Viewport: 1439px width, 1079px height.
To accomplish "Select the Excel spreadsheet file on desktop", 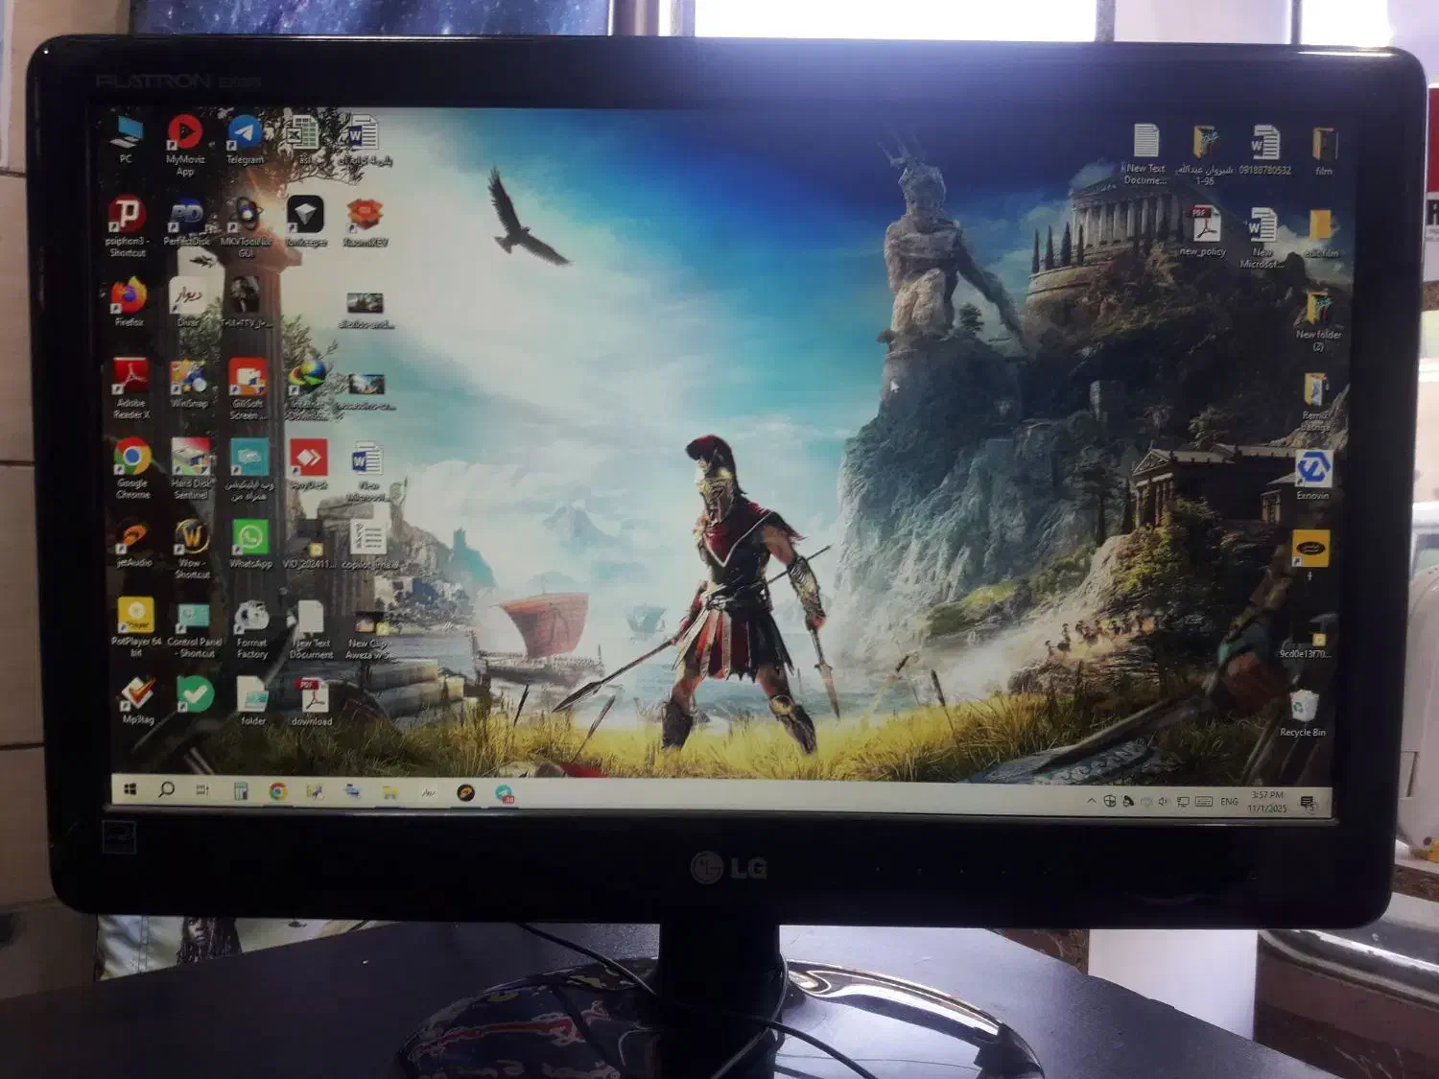I will (303, 140).
